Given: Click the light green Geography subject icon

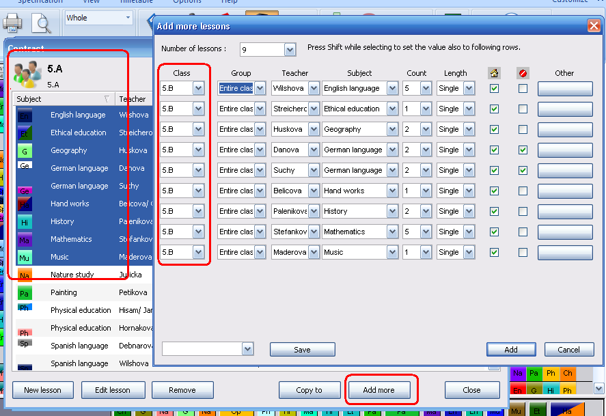Looking at the screenshot, I should [x=25, y=150].
